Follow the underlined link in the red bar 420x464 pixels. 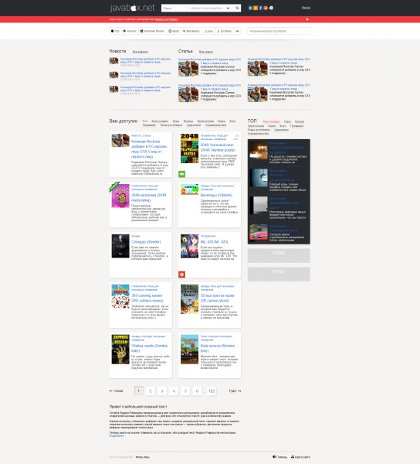tap(167, 19)
